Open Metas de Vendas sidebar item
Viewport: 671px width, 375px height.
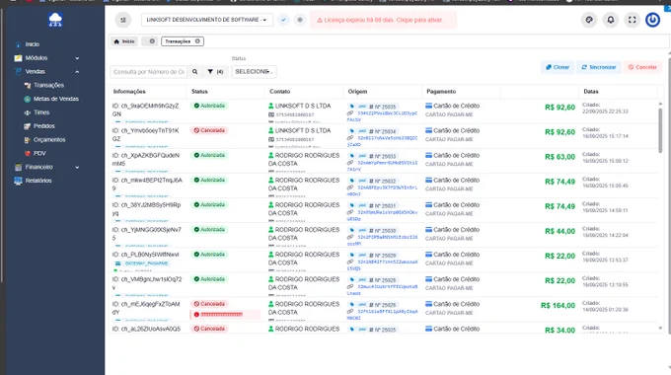56,99
